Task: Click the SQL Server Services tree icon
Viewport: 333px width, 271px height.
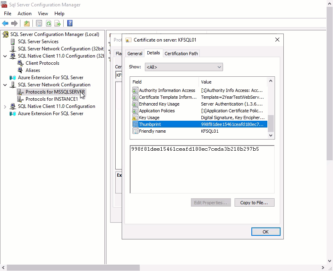Action: [13, 42]
